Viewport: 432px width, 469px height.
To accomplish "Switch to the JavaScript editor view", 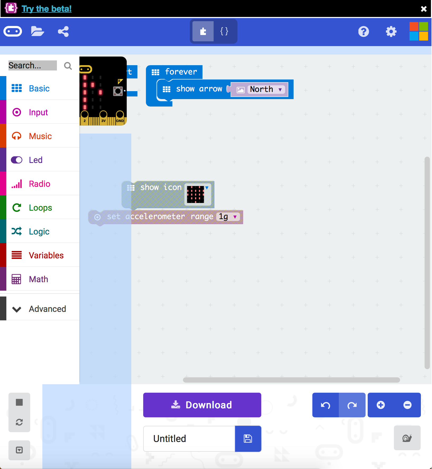I will click(224, 31).
